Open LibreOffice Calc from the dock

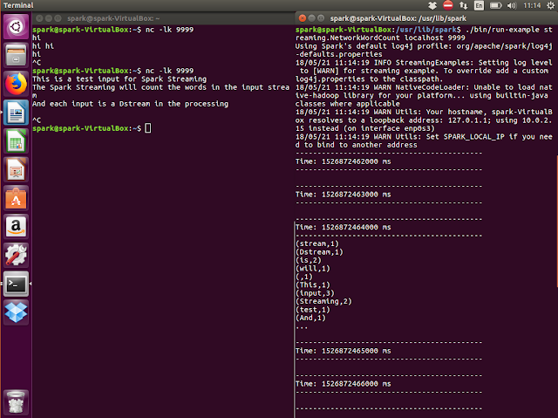(16, 141)
